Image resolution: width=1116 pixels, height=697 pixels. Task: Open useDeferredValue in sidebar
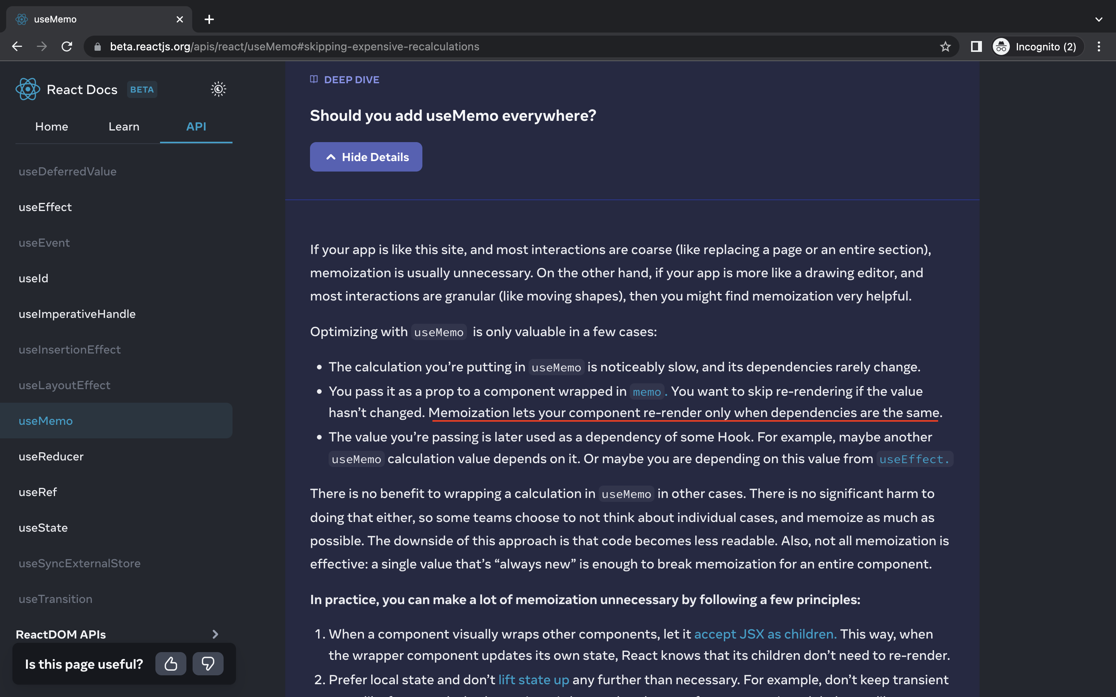(x=67, y=172)
